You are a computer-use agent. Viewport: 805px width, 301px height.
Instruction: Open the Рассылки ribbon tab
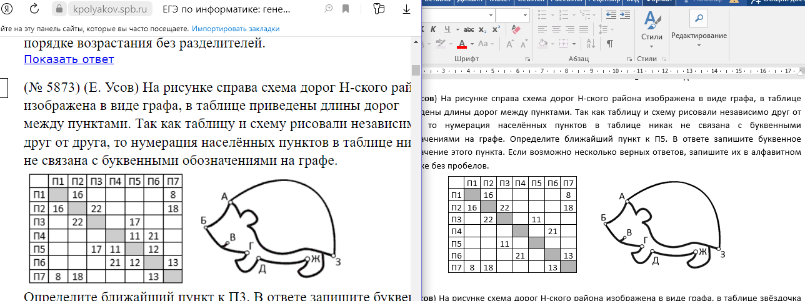567,1
